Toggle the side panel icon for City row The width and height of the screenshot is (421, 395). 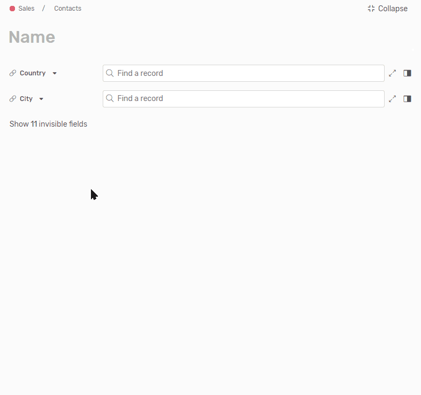[x=407, y=99]
